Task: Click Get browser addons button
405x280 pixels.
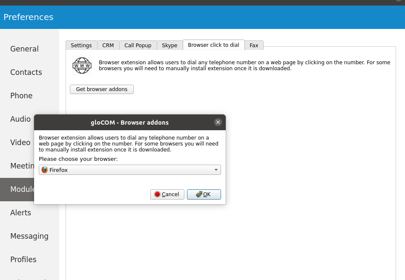Action: [102, 89]
